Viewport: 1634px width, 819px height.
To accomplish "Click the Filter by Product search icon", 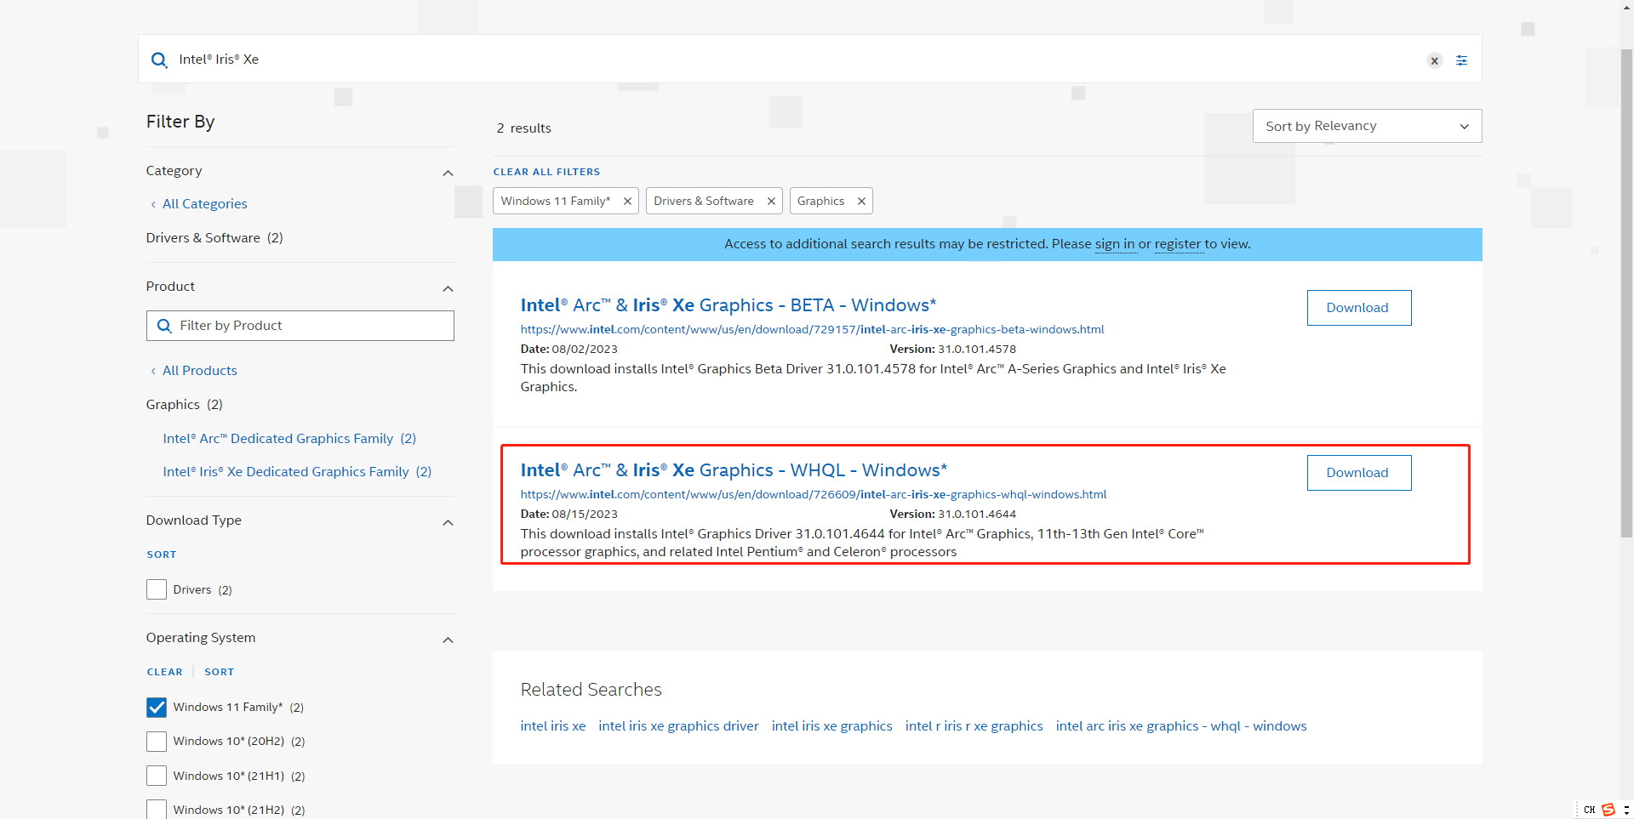I will pos(165,326).
